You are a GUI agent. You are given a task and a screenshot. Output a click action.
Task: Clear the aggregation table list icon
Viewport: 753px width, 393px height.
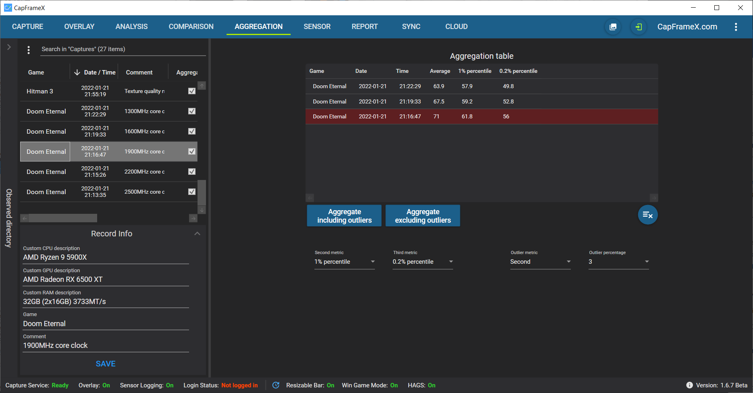click(x=648, y=215)
